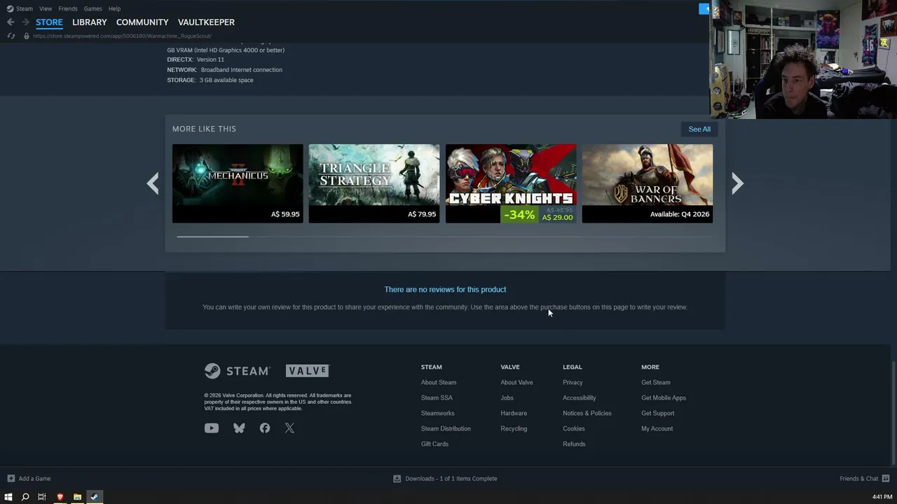
Task: Click the padlock icon beside the URL
Action: [27, 36]
